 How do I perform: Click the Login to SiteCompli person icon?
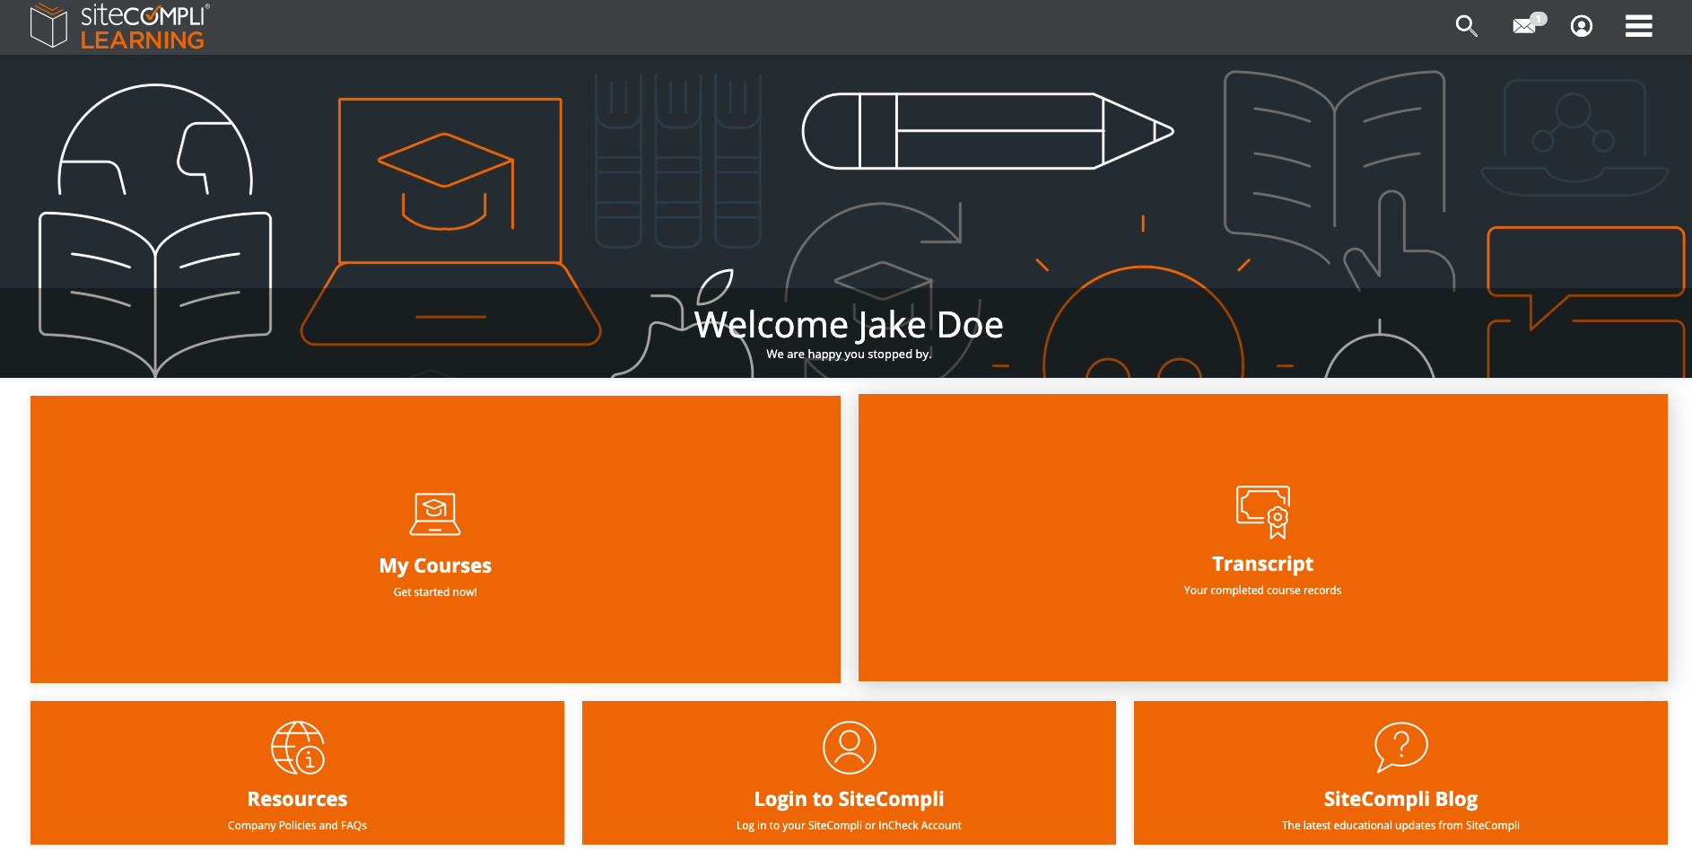[850, 748]
